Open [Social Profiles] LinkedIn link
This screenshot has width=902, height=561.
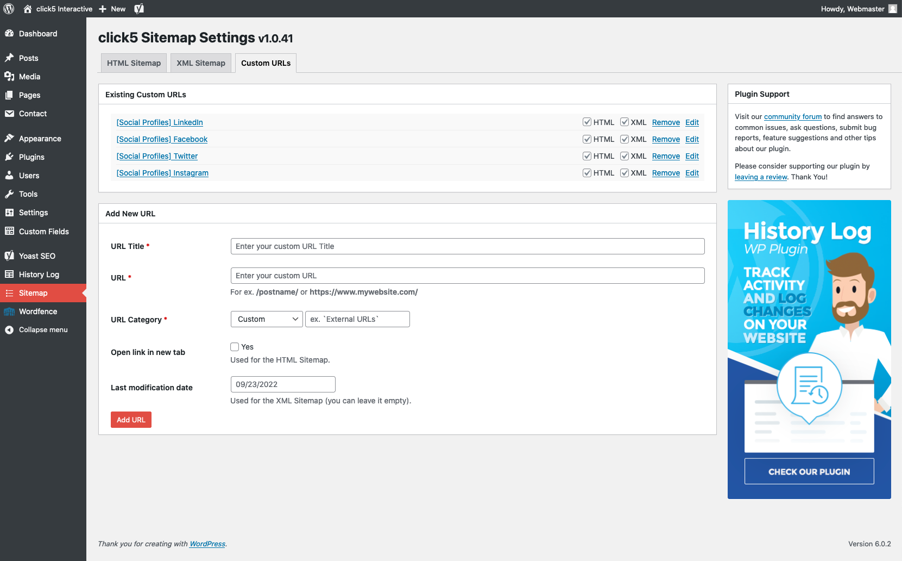160,122
